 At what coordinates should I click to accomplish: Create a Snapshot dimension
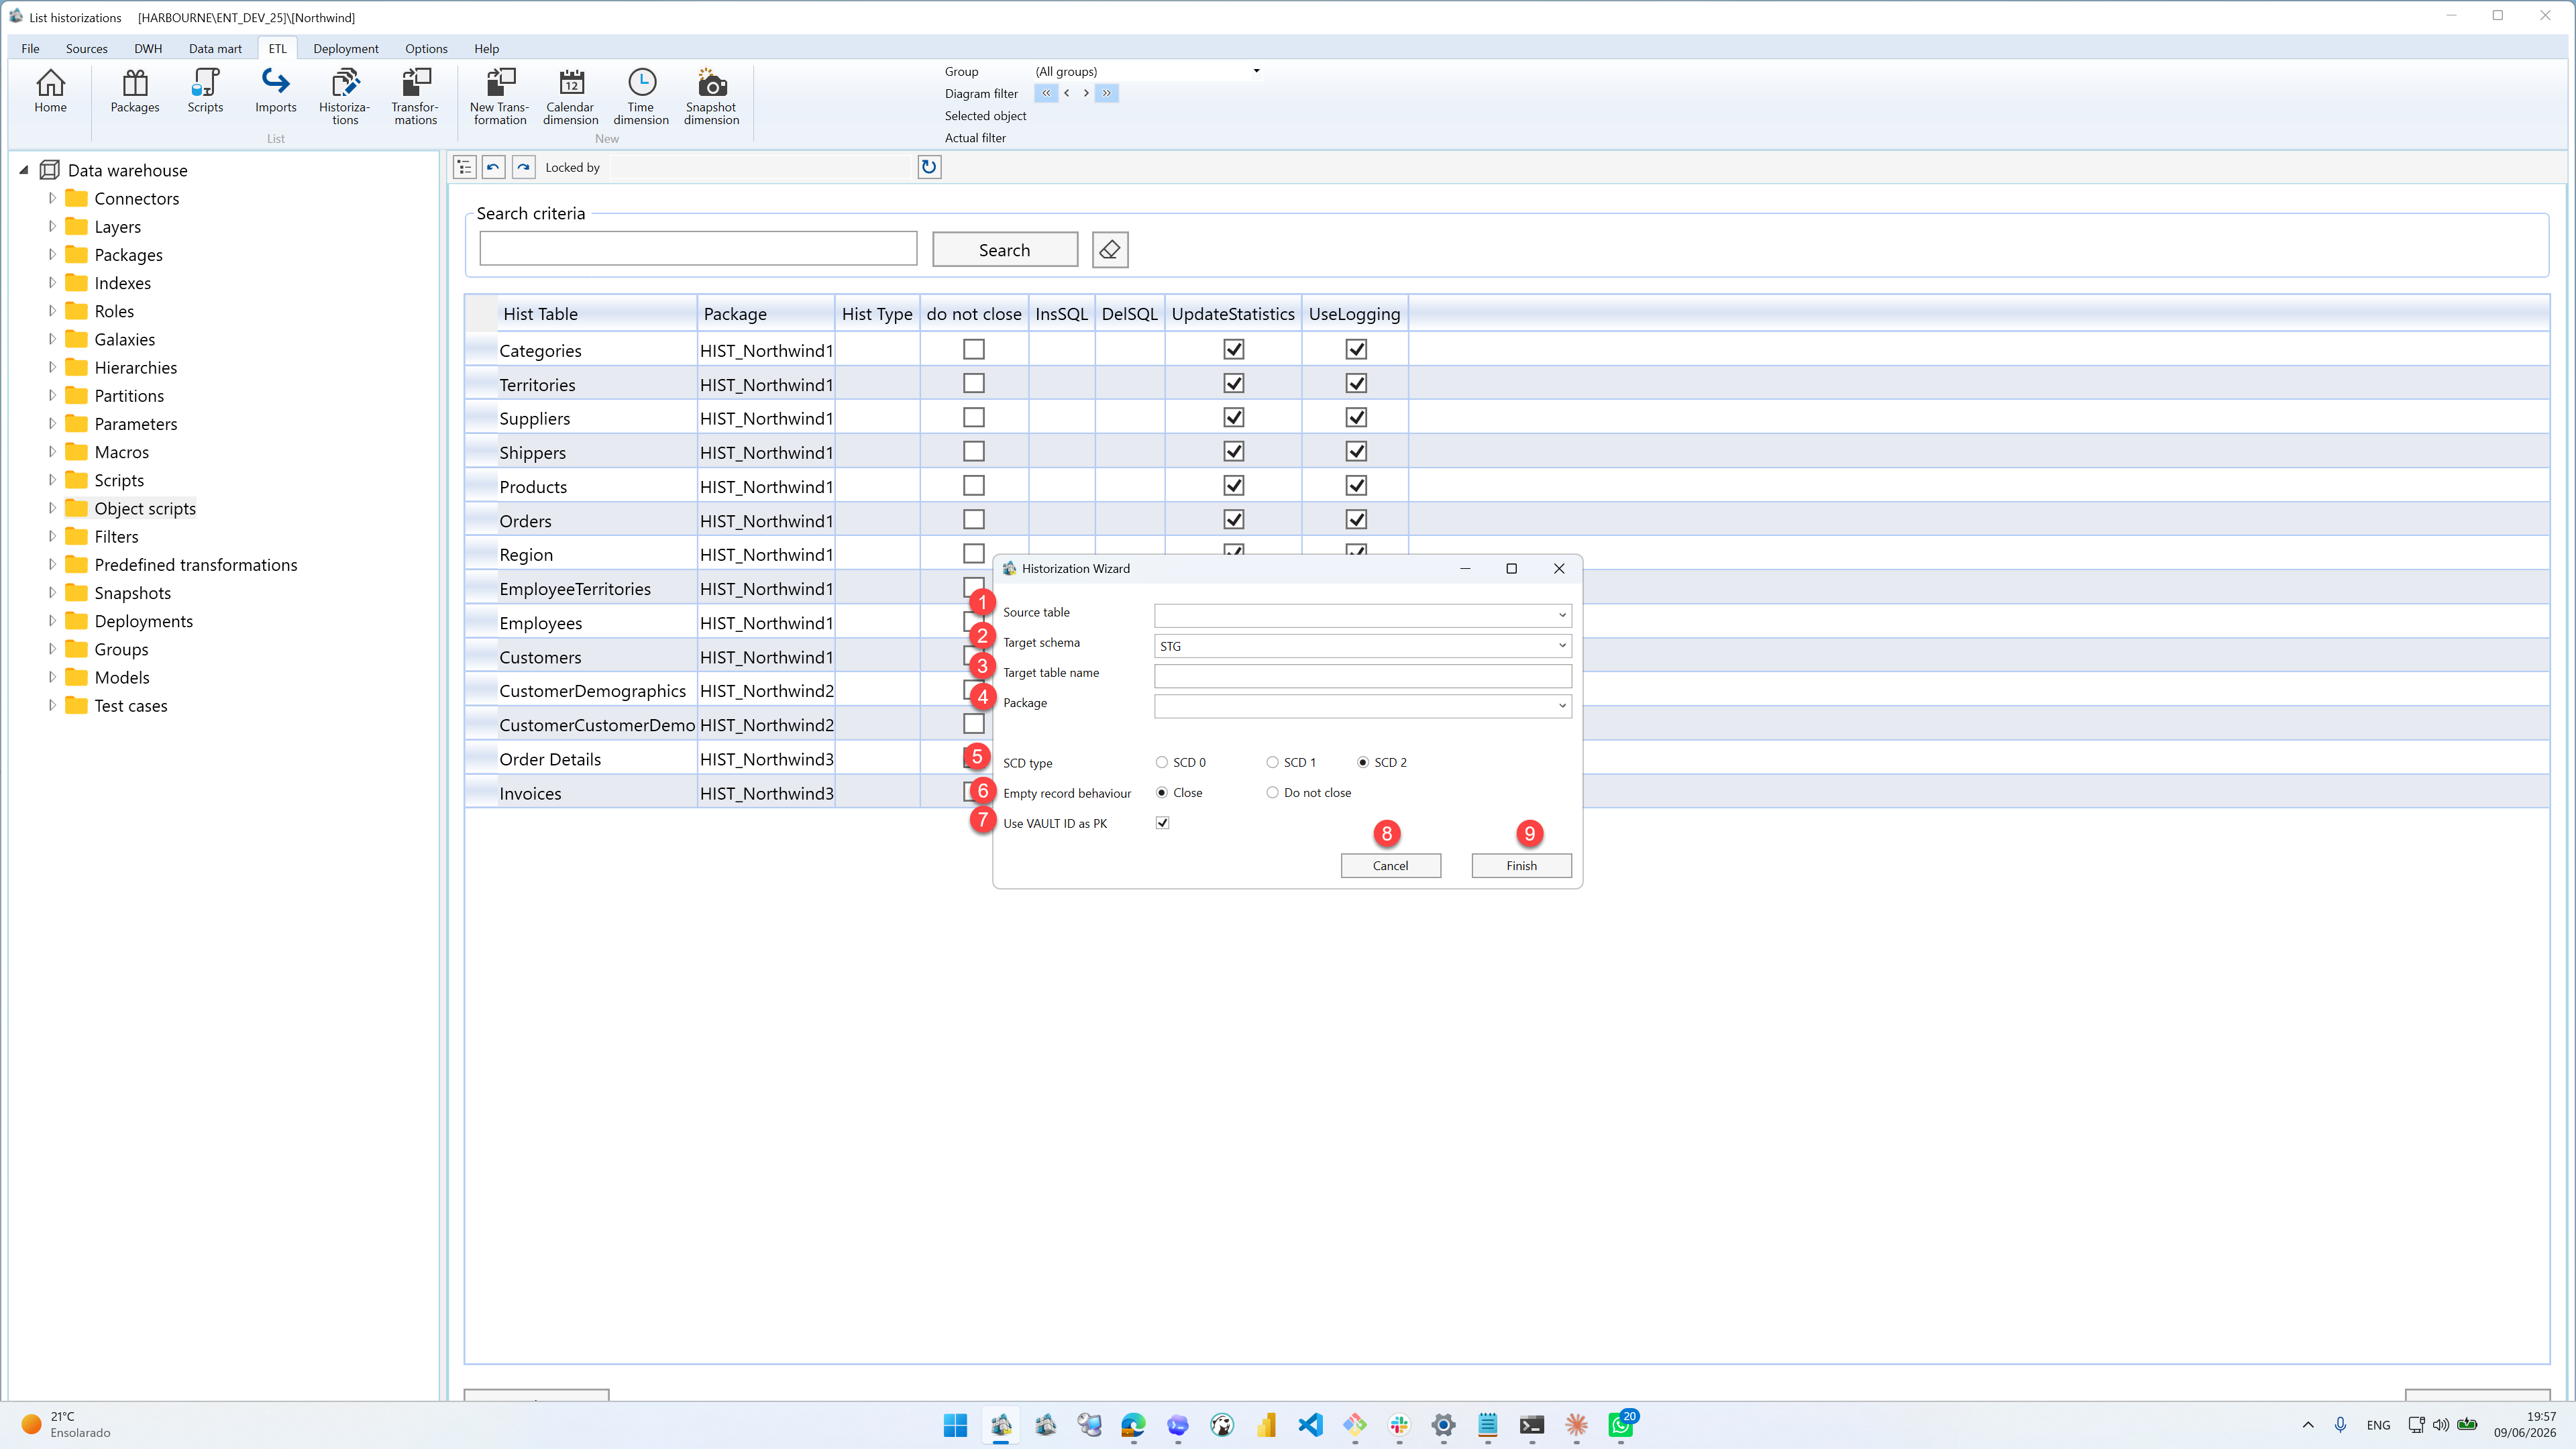pyautogui.click(x=711, y=97)
